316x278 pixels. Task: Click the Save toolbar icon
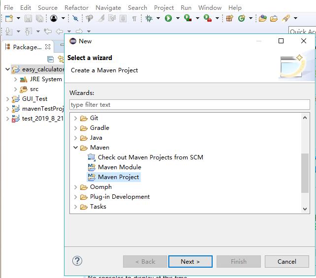click(28, 18)
